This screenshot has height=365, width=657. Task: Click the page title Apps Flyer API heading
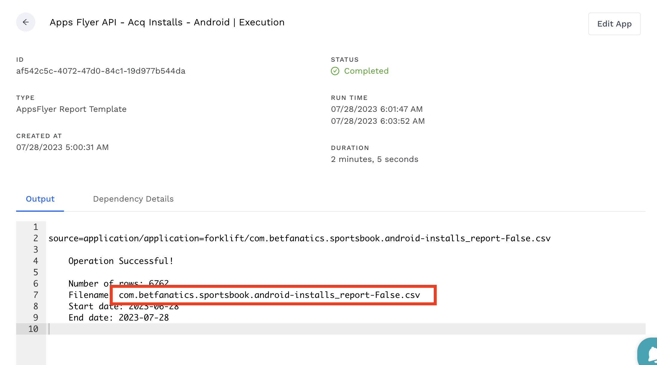[x=167, y=22]
